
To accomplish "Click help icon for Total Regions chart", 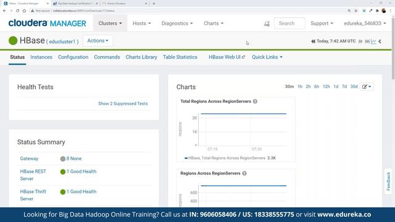I will pyautogui.click(x=255, y=101).
